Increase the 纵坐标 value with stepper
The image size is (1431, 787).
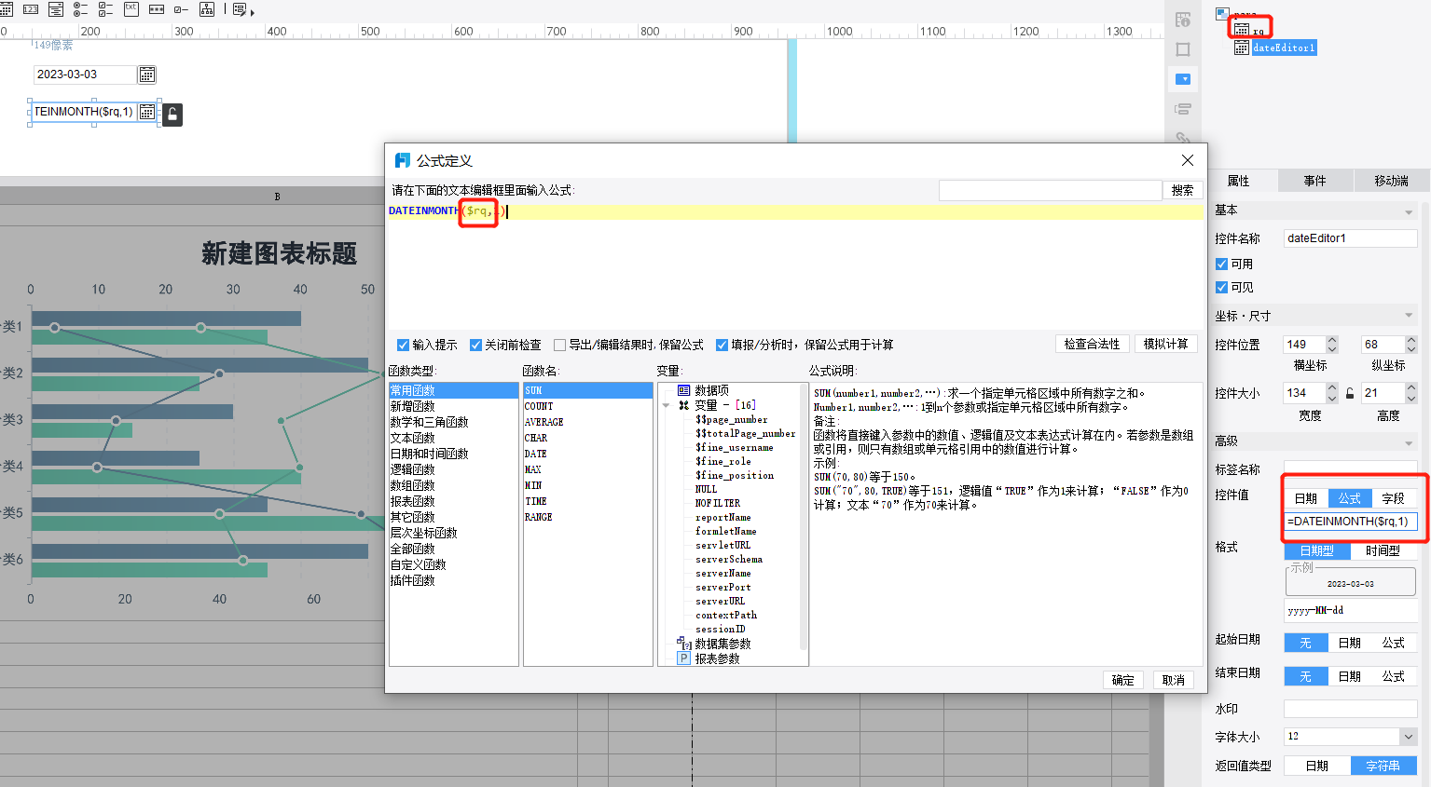pos(1411,340)
